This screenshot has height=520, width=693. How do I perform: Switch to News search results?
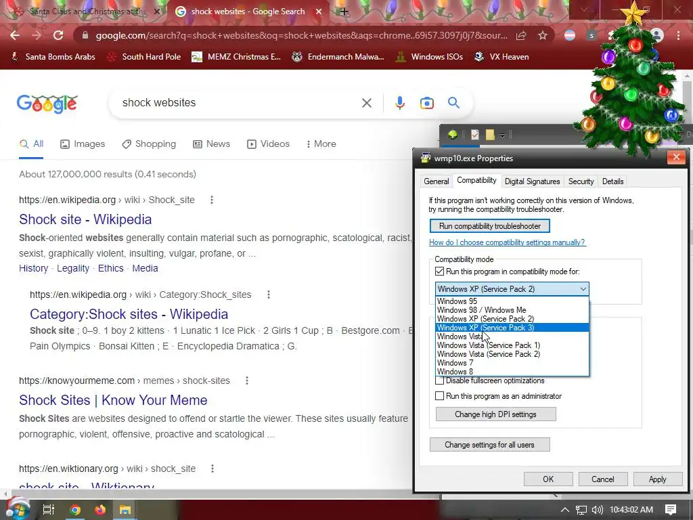click(212, 144)
